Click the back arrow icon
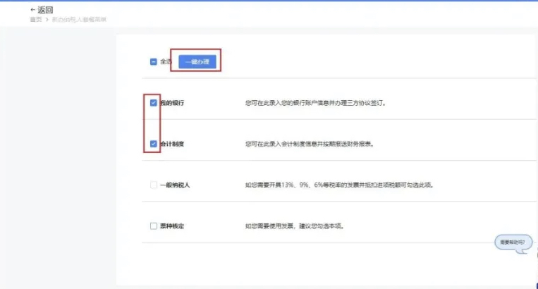Image resolution: width=538 pixels, height=289 pixels. [32, 10]
